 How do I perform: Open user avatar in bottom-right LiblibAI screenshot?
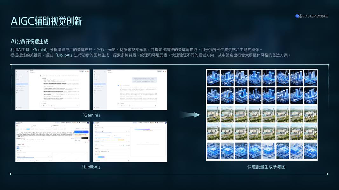[x=166, y=123]
